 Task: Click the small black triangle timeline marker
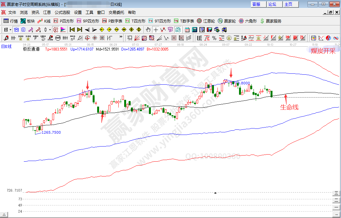click(215, 193)
